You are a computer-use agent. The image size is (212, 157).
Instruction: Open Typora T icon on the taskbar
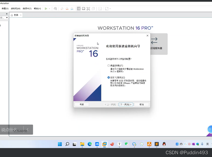point(119,144)
